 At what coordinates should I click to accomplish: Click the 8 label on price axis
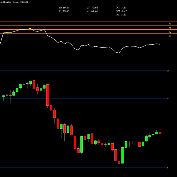tap(168, 168)
